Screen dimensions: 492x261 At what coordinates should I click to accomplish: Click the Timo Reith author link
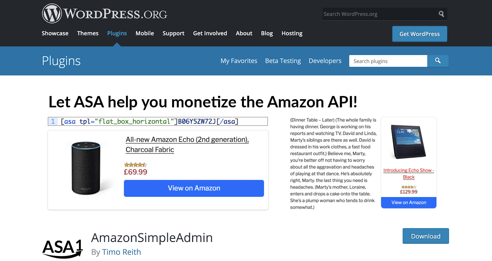[121, 252]
